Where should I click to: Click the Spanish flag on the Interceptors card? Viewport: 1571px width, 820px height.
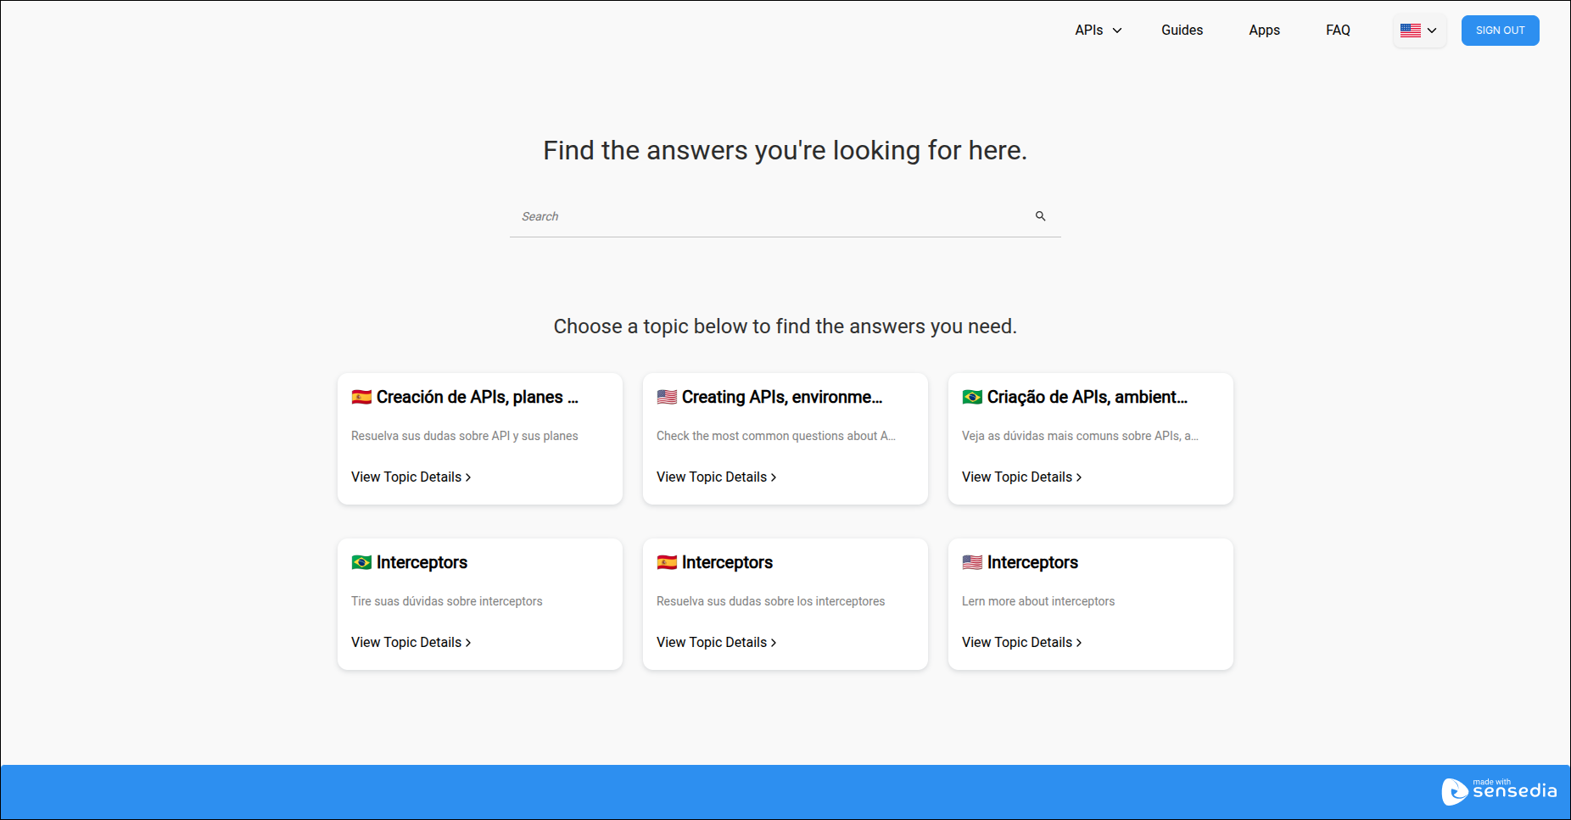coord(668,561)
